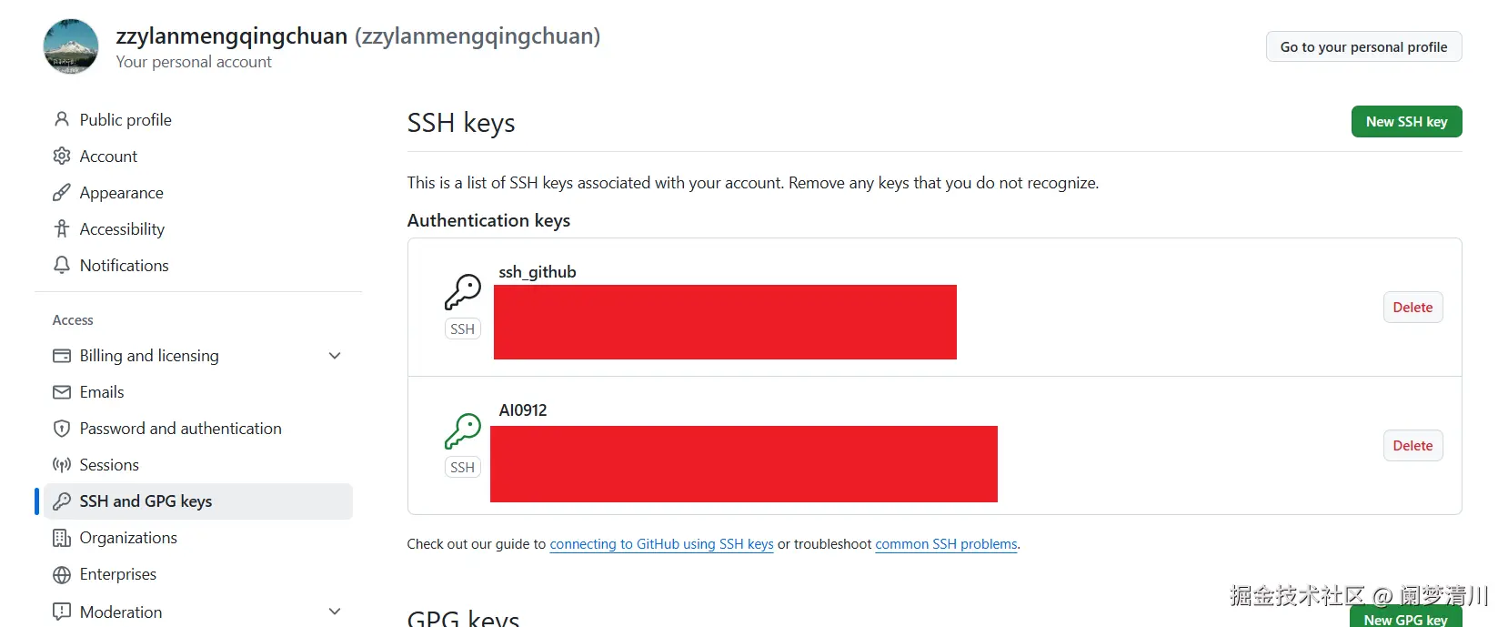Delete the AI0912 SSH key
1508x627 pixels.
click(1412, 446)
